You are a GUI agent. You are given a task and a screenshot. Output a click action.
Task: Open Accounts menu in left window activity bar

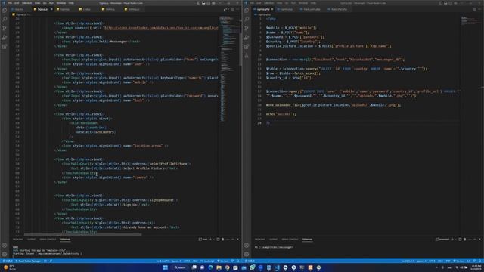click(5, 246)
